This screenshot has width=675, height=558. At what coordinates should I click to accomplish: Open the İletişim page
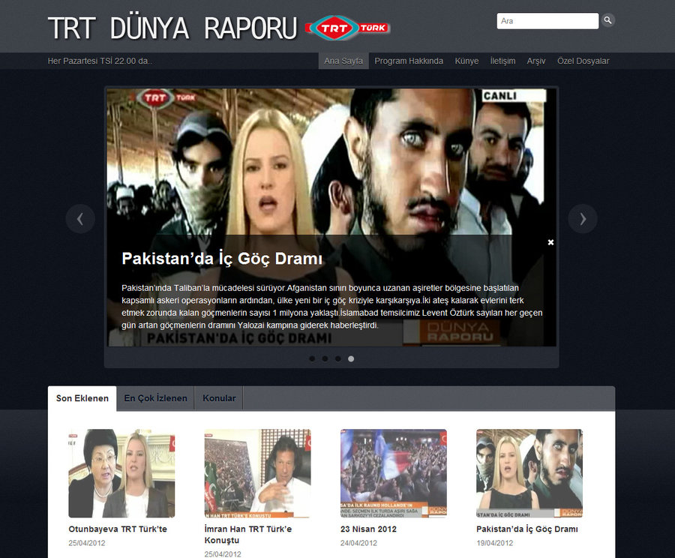502,61
